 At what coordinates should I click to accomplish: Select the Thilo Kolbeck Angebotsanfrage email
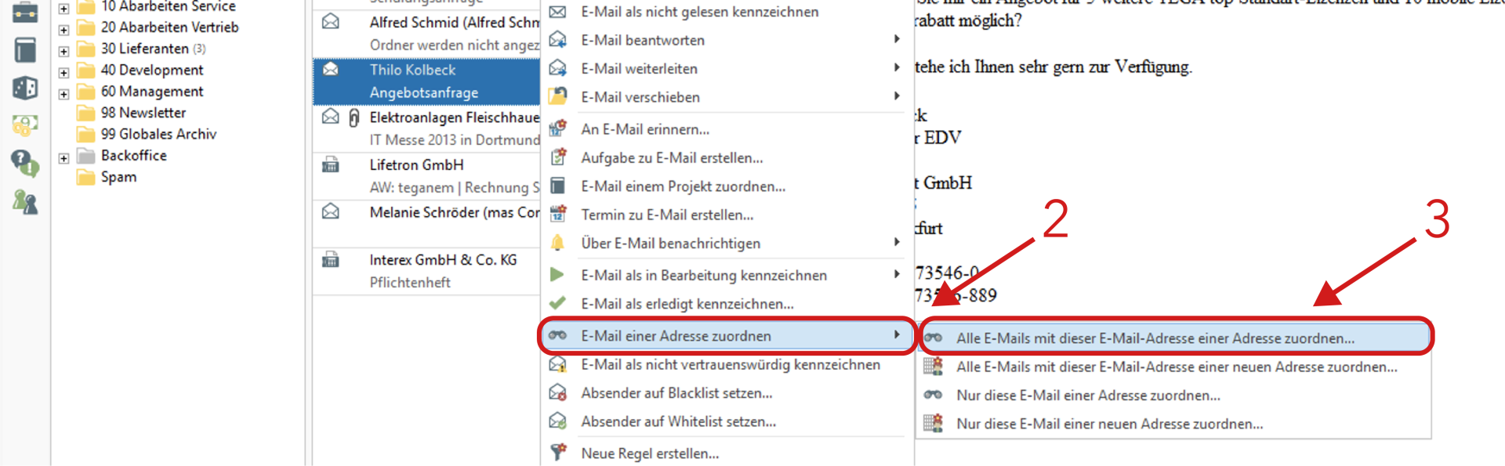pyautogui.click(x=426, y=81)
